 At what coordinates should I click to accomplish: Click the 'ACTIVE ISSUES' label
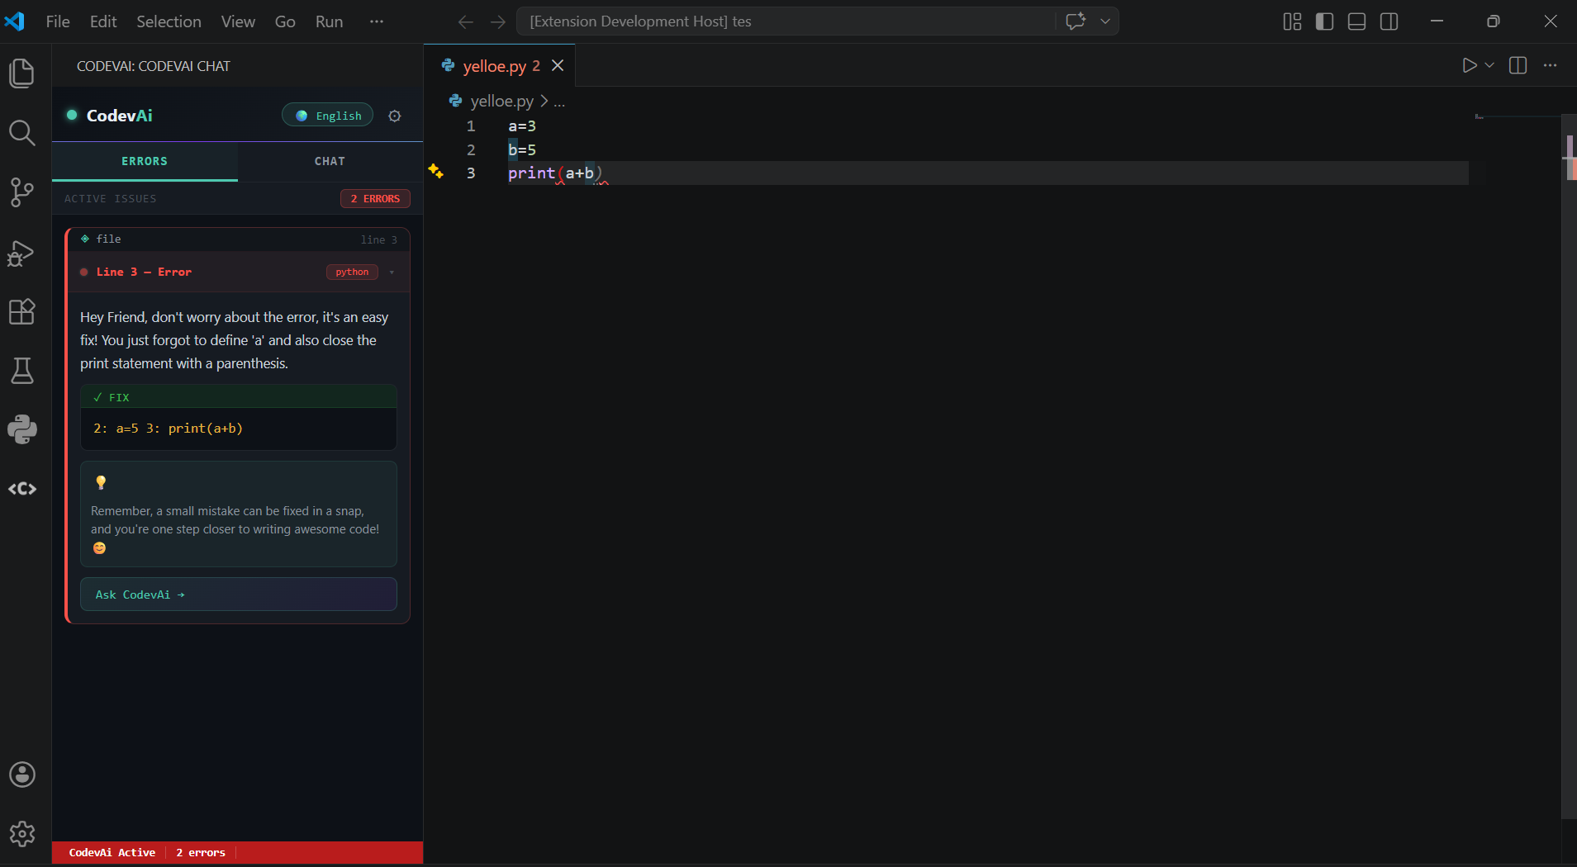111,199
